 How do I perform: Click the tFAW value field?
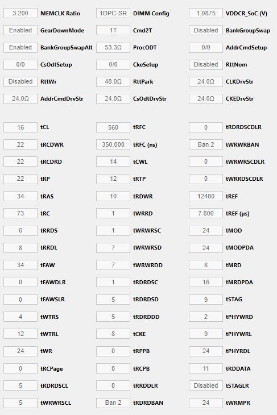click(x=20, y=265)
